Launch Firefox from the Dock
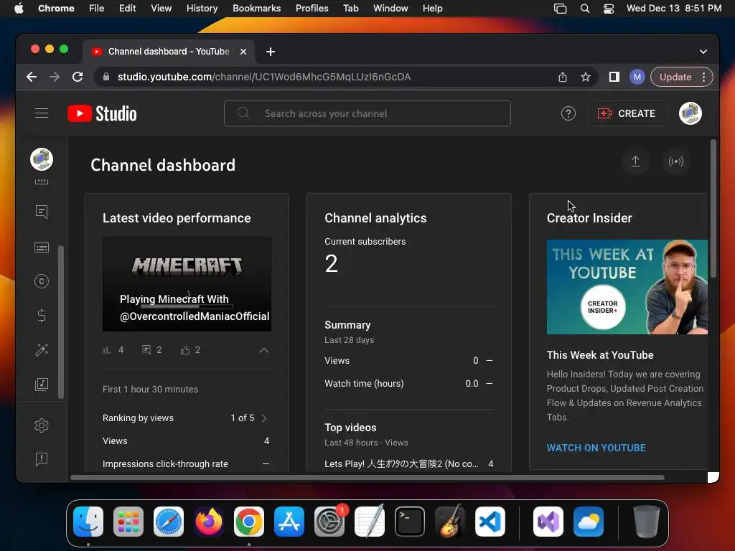This screenshot has height=551, width=735. tap(209, 522)
